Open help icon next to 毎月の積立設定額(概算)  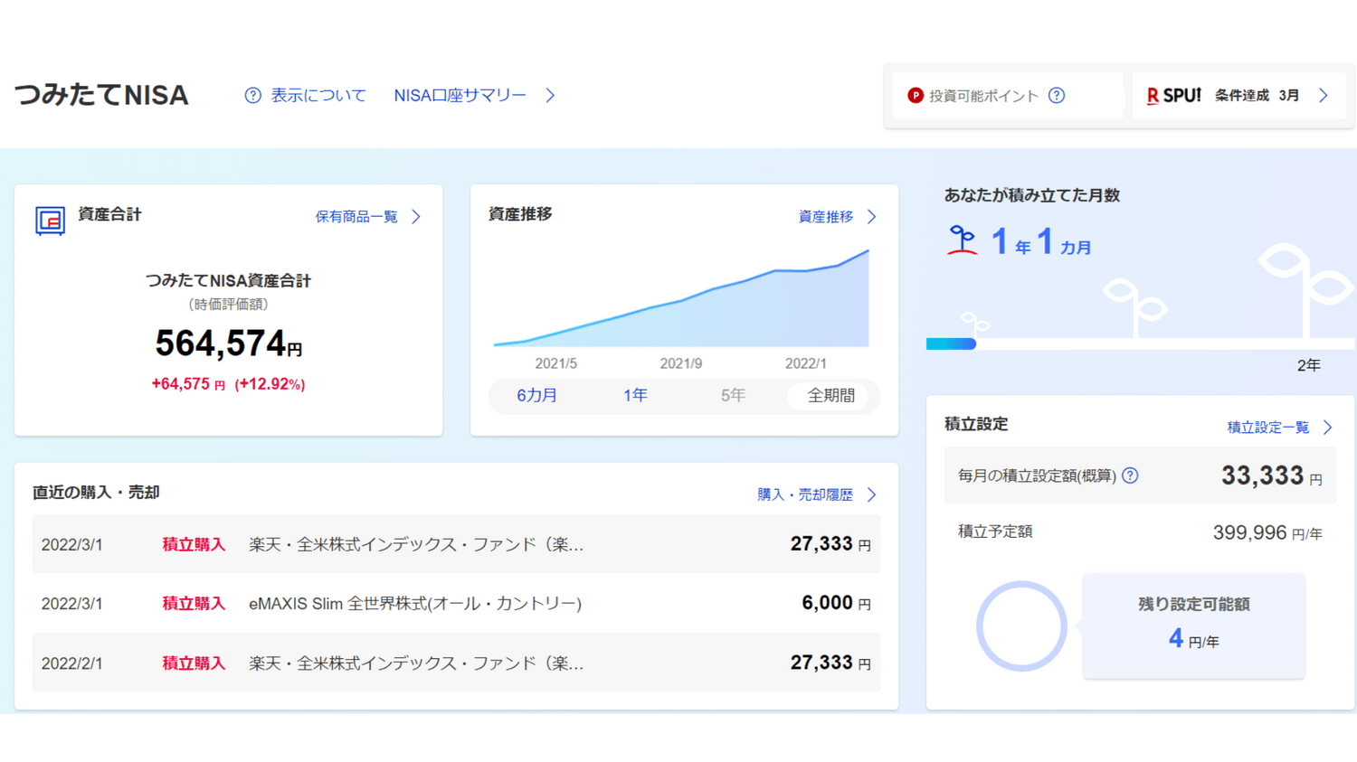[x=1131, y=475]
